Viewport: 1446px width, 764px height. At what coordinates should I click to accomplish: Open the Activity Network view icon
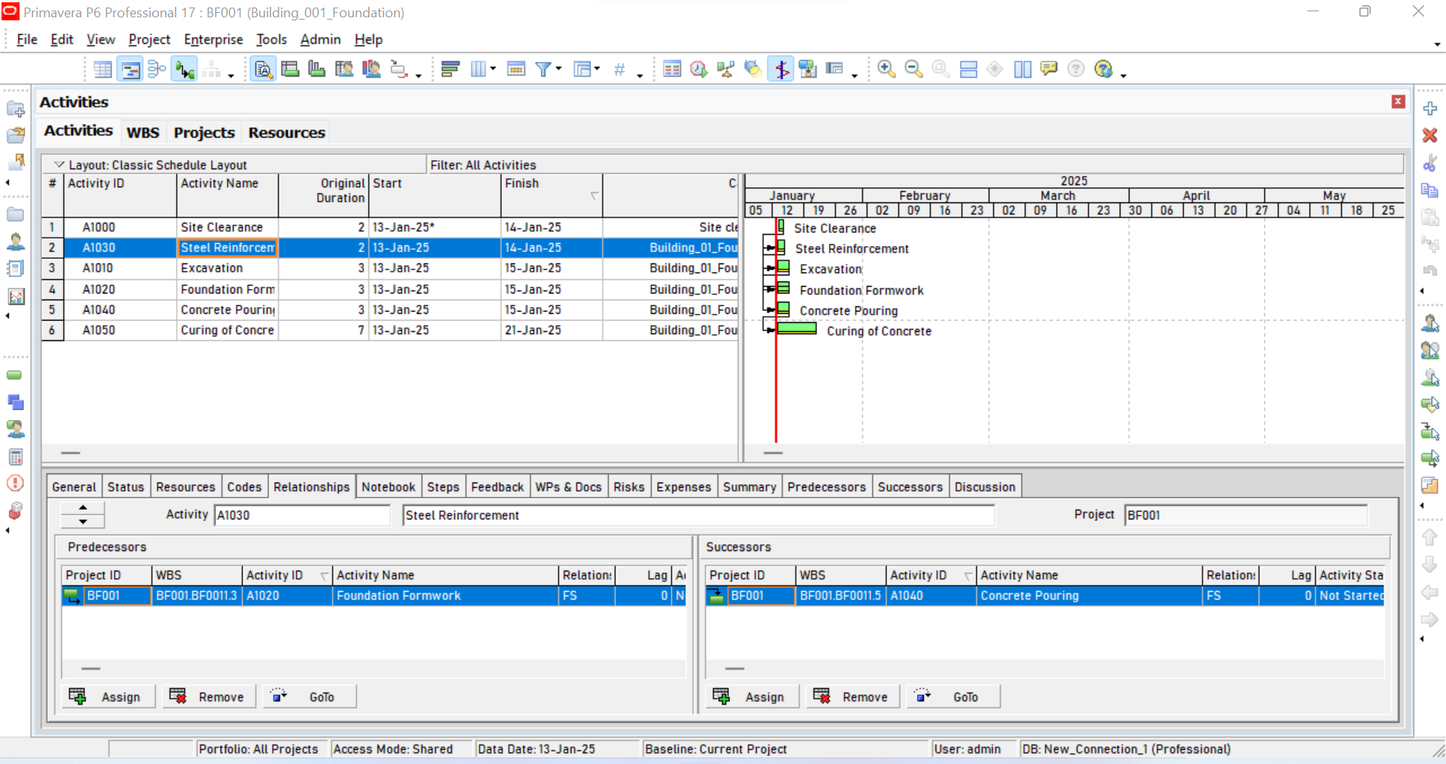tap(157, 70)
